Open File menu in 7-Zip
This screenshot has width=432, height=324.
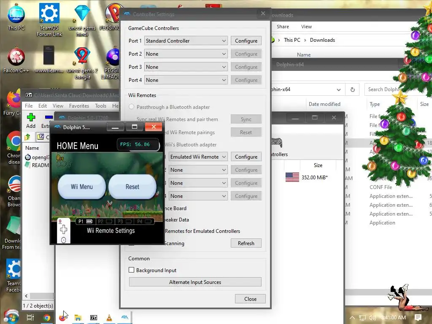coord(29,106)
